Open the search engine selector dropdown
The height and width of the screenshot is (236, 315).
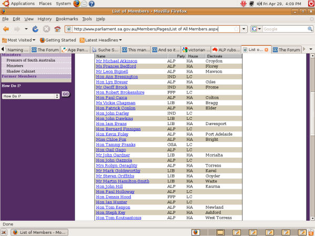(x=256, y=29)
